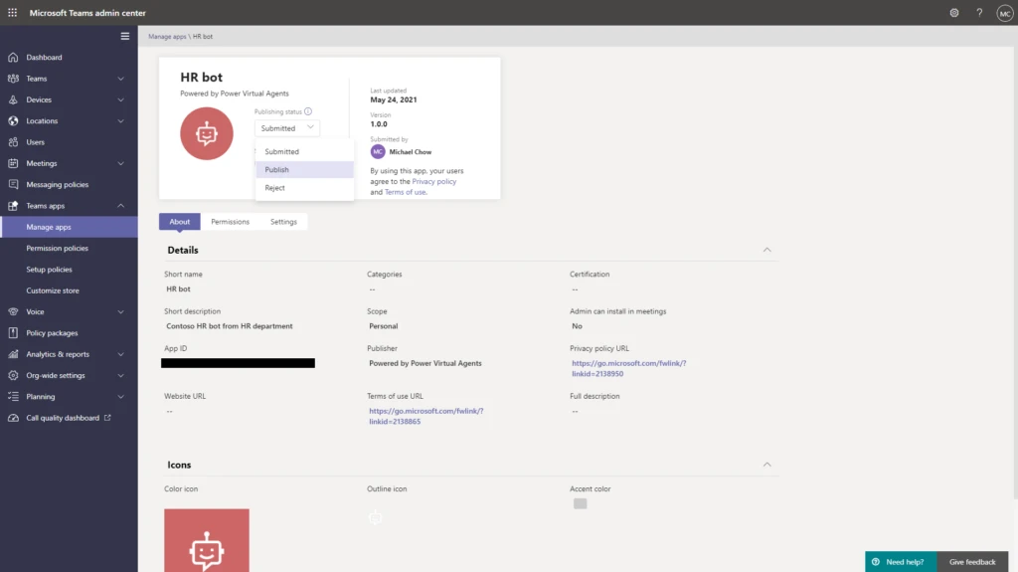
Task: Open Manage apps in the sidebar
Action: click(69, 227)
